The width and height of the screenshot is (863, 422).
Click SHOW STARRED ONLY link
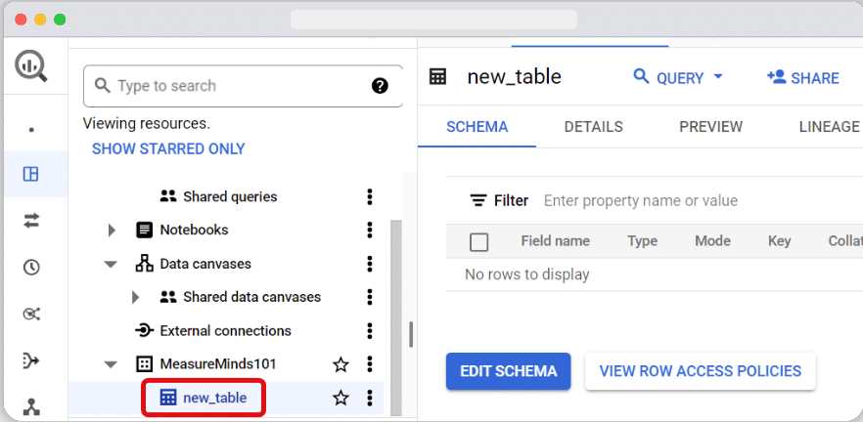tap(168, 148)
